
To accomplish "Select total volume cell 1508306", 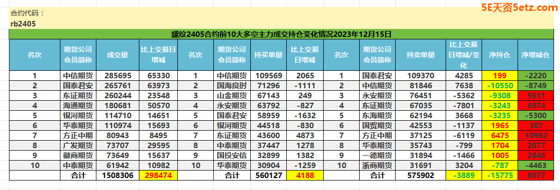I will pos(117,176).
